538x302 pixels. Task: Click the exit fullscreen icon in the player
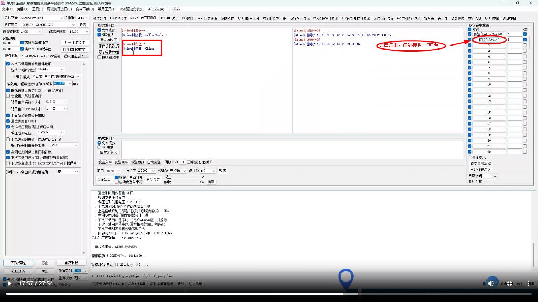coord(510,283)
